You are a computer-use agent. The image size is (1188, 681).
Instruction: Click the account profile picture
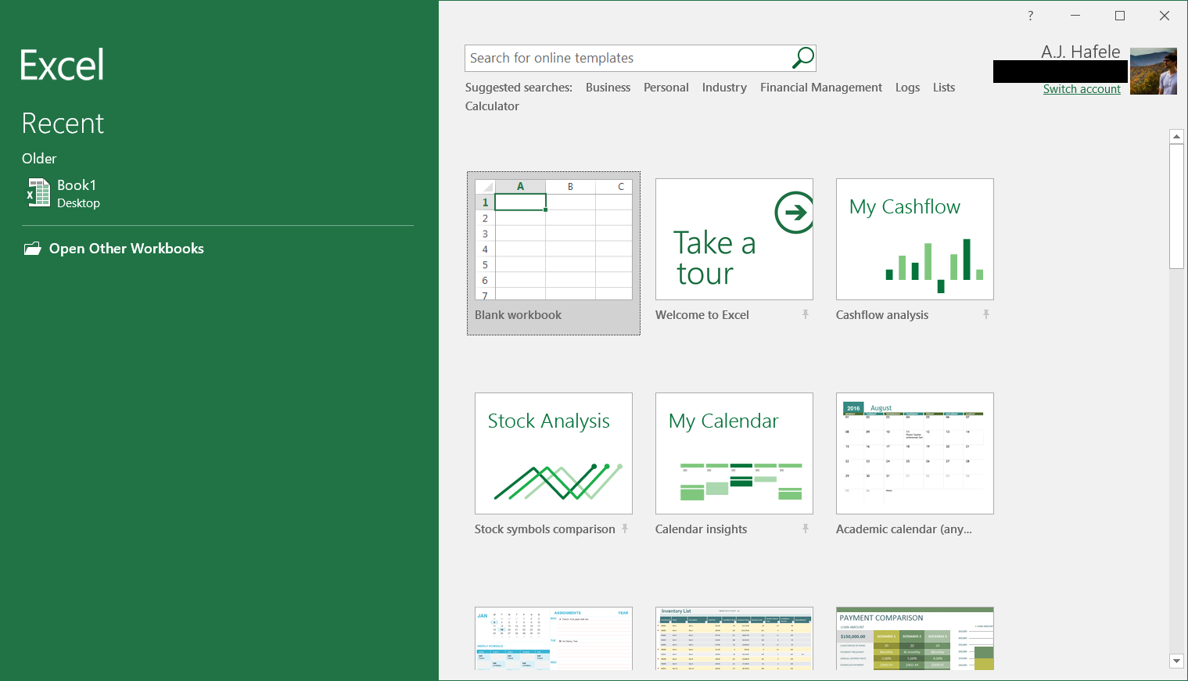pyautogui.click(x=1154, y=71)
